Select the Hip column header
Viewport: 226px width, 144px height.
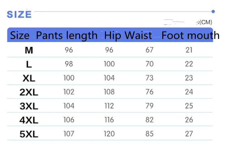pyautogui.click(x=112, y=35)
